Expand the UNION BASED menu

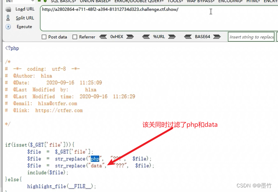[x=95, y=1]
